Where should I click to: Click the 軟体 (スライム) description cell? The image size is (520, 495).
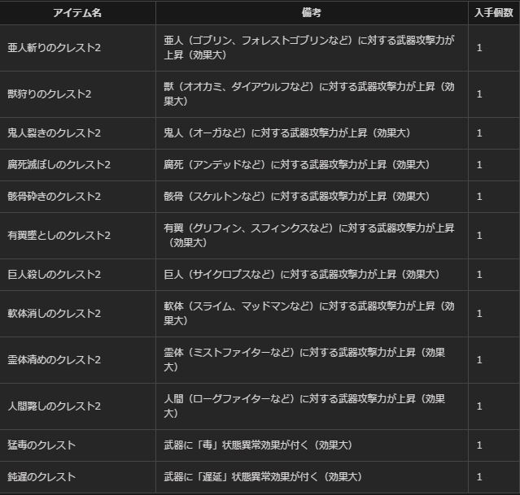312,314
